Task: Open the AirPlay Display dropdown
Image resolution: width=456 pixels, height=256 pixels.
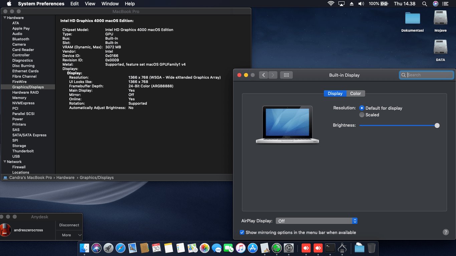Action: point(316,221)
